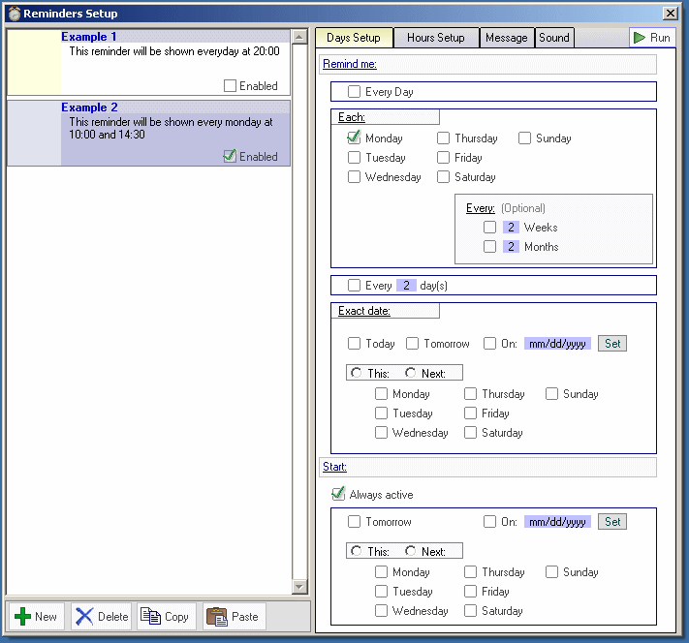The height and width of the screenshot is (643, 689).
Task: Select the Days Setup tab
Action: pyautogui.click(x=354, y=38)
